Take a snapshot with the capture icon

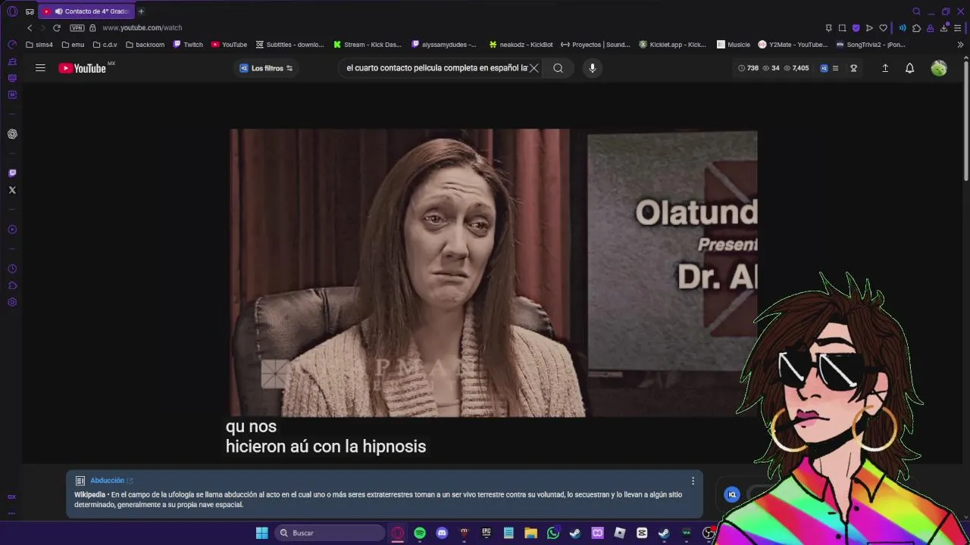tap(842, 28)
